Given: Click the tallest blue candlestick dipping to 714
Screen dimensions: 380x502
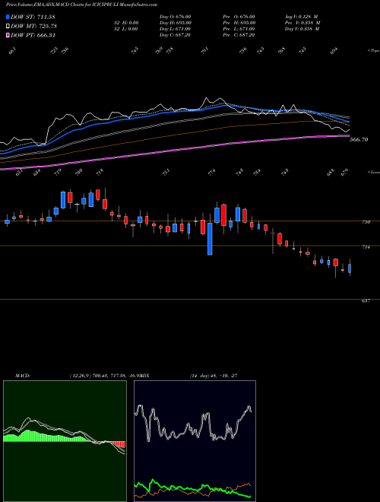Looking at the screenshot, I should point(210,239).
